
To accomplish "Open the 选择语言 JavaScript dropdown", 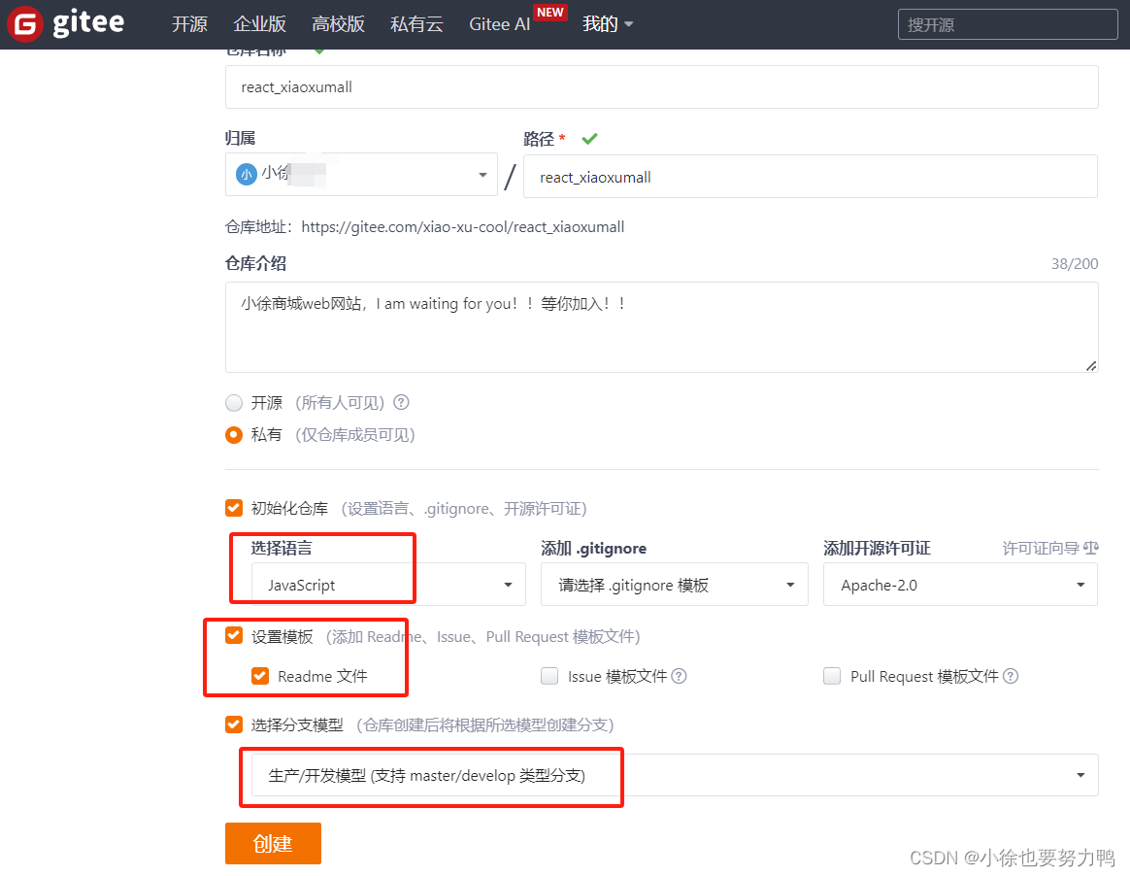I will tap(388, 585).
